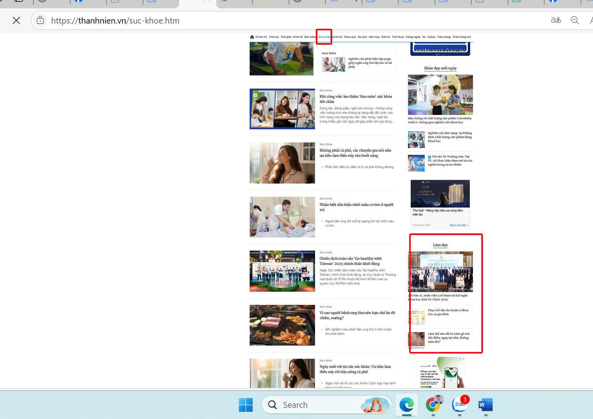Screen dimensions: 593x419
Task: Click the home icon in site navigation
Action: 252,37
